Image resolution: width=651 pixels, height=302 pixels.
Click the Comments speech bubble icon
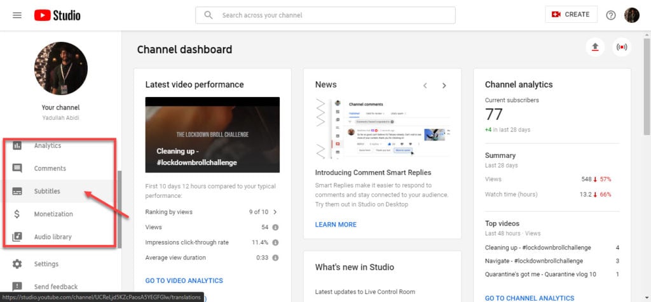[17, 168]
